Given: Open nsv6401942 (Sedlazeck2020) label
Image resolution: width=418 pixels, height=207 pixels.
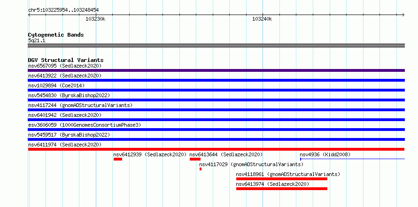Looking at the screenshot, I should [65, 115].
